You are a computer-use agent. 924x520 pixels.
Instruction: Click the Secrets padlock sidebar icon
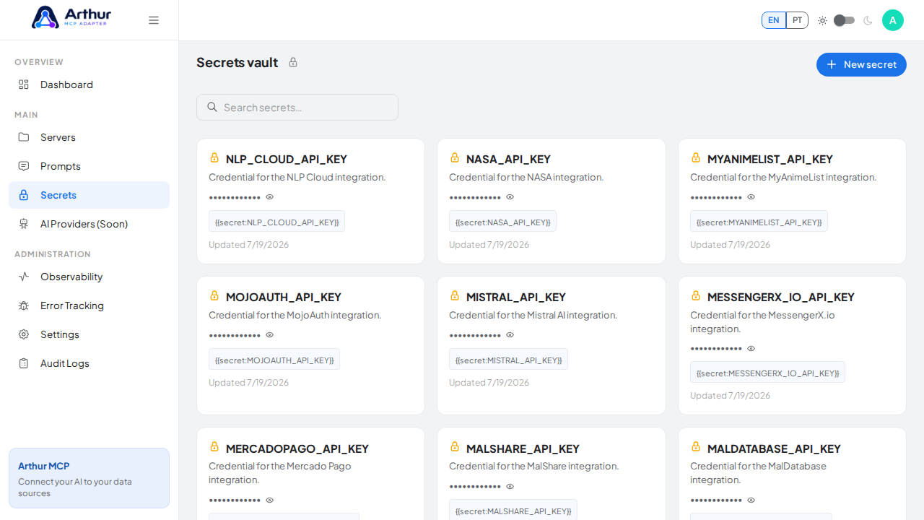[24, 195]
